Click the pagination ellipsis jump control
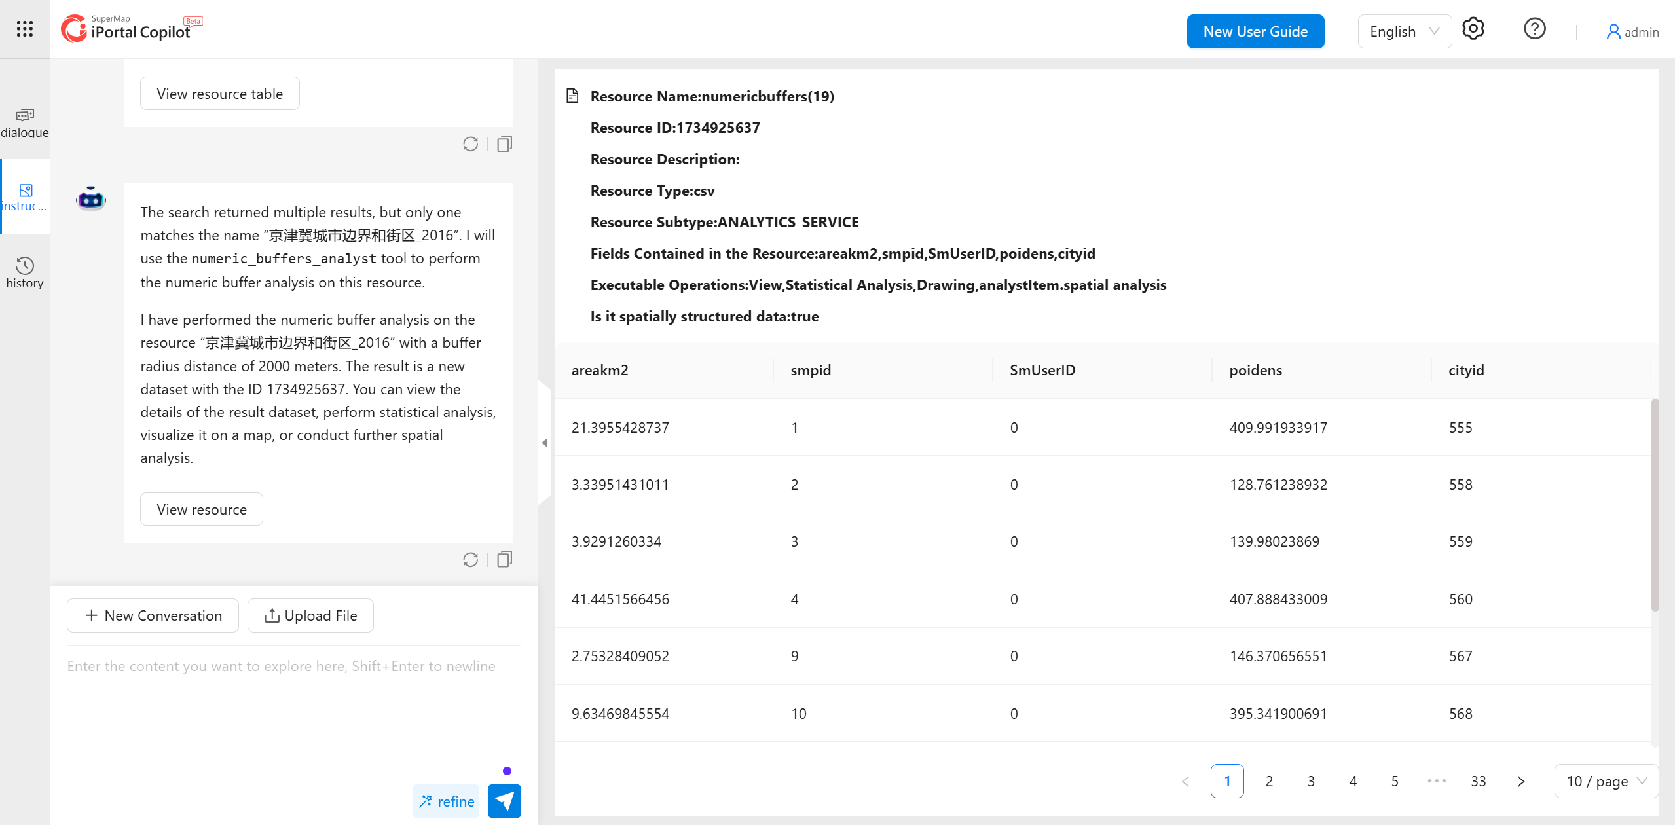Viewport: 1675px width, 825px height. pos(1437,781)
